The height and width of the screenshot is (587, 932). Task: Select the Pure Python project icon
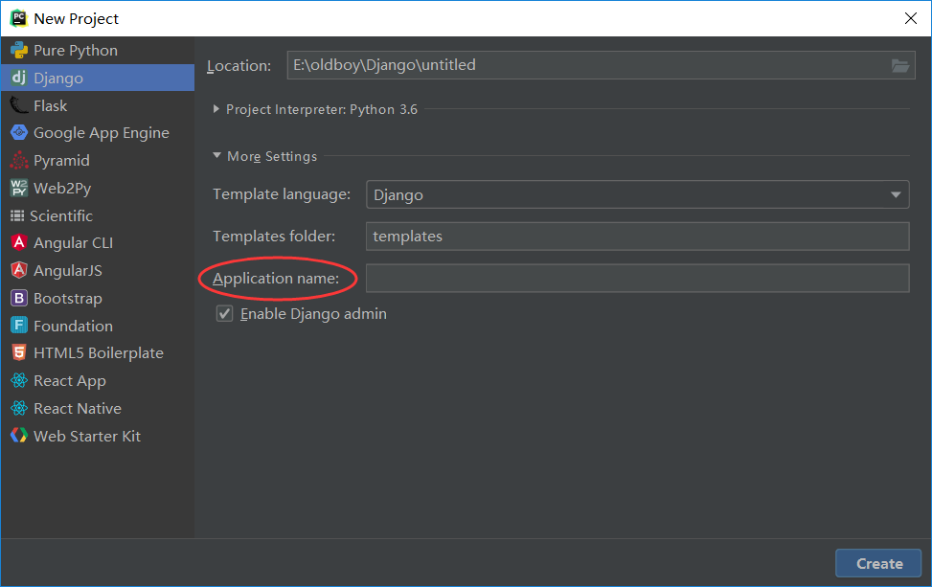pos(19,51)
